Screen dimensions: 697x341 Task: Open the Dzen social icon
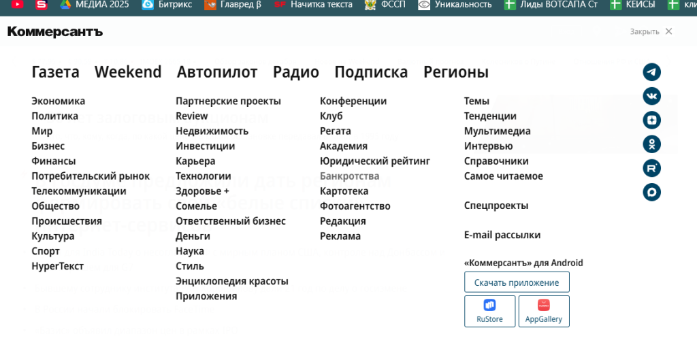651,120
